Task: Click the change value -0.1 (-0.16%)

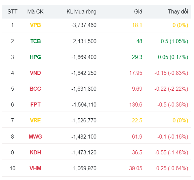Action: click(173, 137)
